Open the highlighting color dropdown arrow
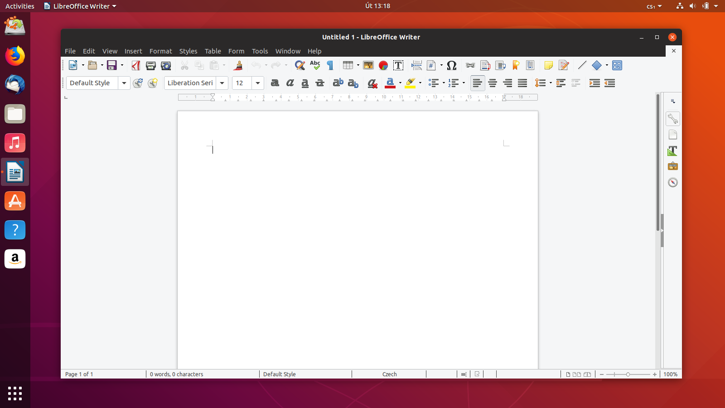Image resolution: width=725 pixels, height=408 pixels. click(x=419, y=83)
